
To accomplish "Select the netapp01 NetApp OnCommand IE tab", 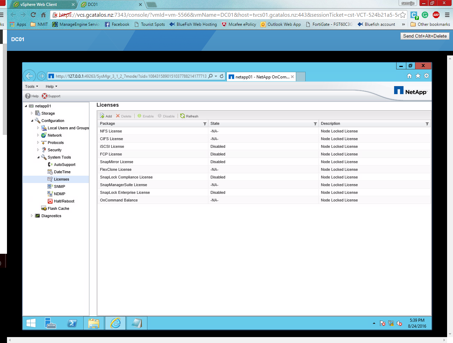I will pyautogui.click(x=261, y=77).
